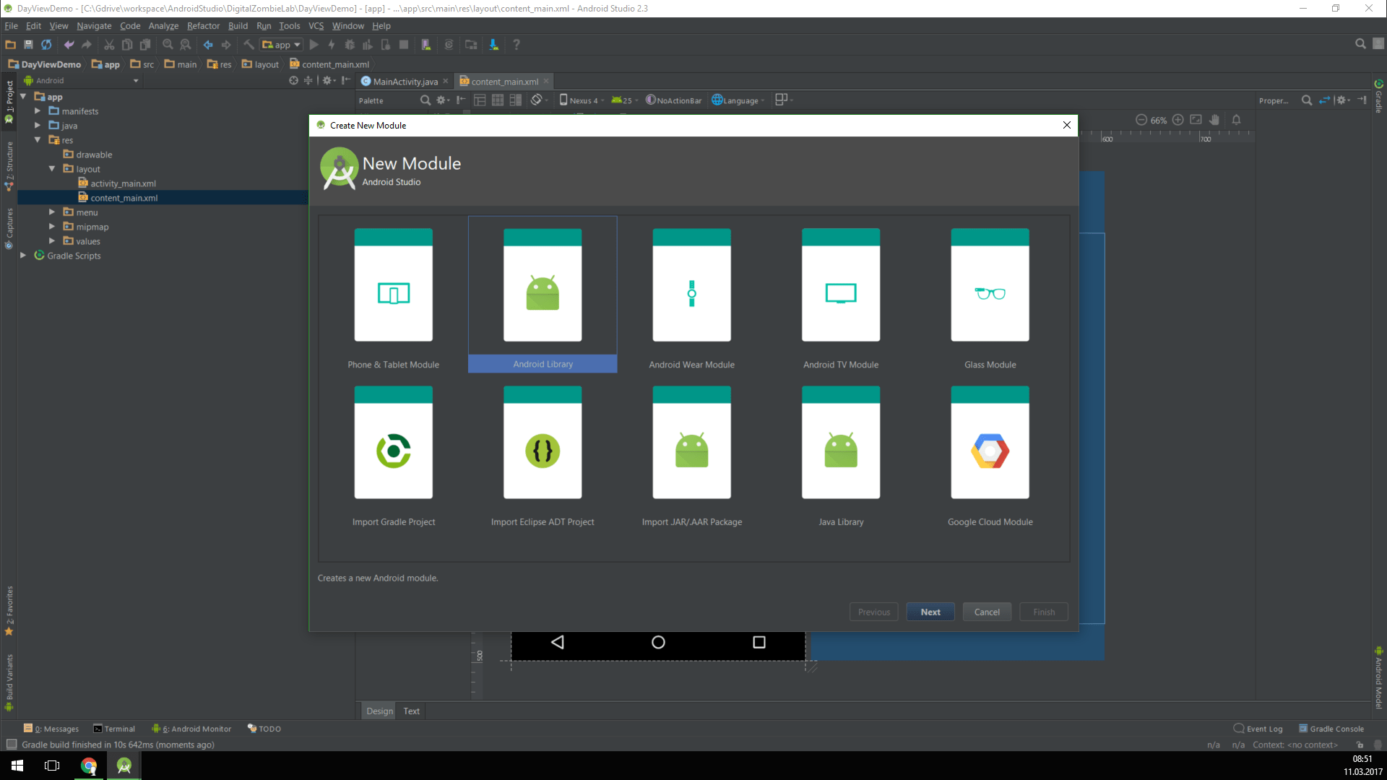Toggle the 1: Project tool window
Viewport: 1387px width, 780px height.
(9, 102)
